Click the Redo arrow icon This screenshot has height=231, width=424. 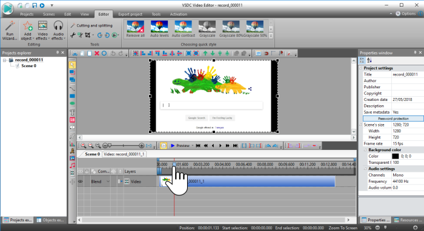(x=121, y=53)
